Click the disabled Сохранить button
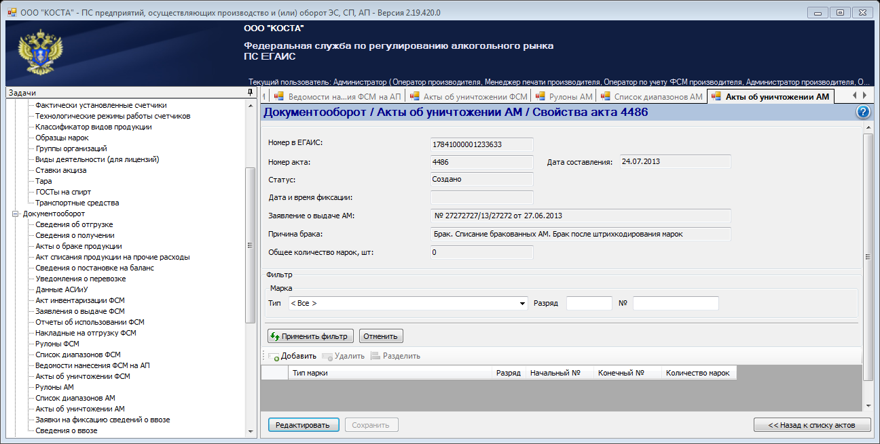 (x=371, y=425)
